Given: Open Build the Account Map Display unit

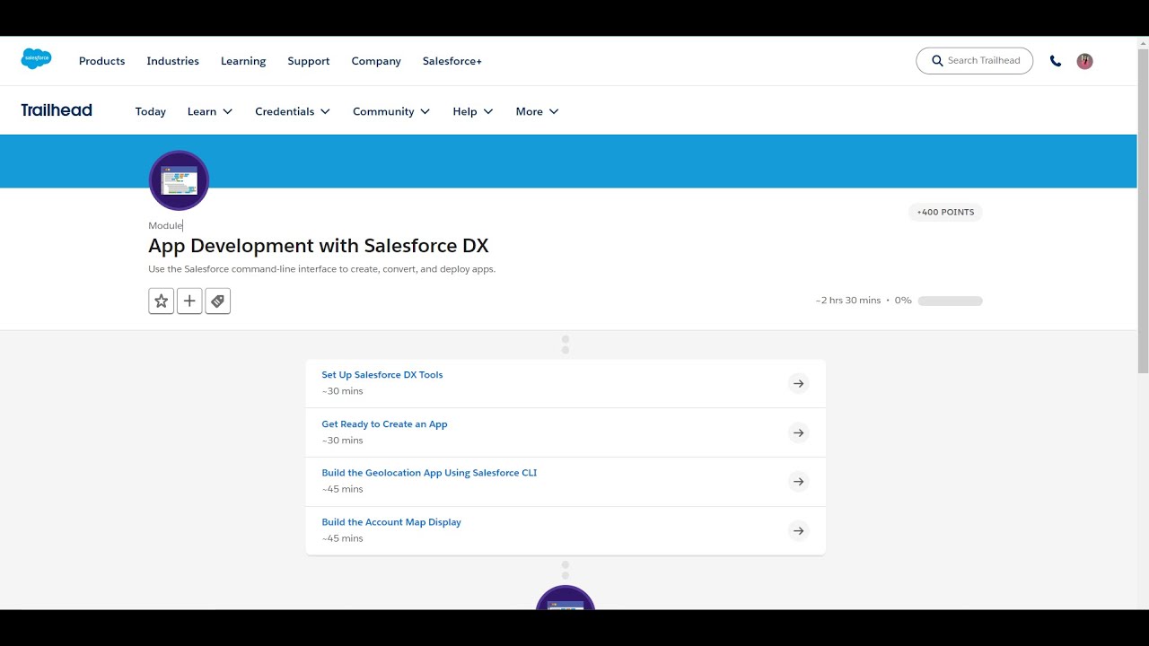Looking at the screenshot, I should (x=391, y=522).
